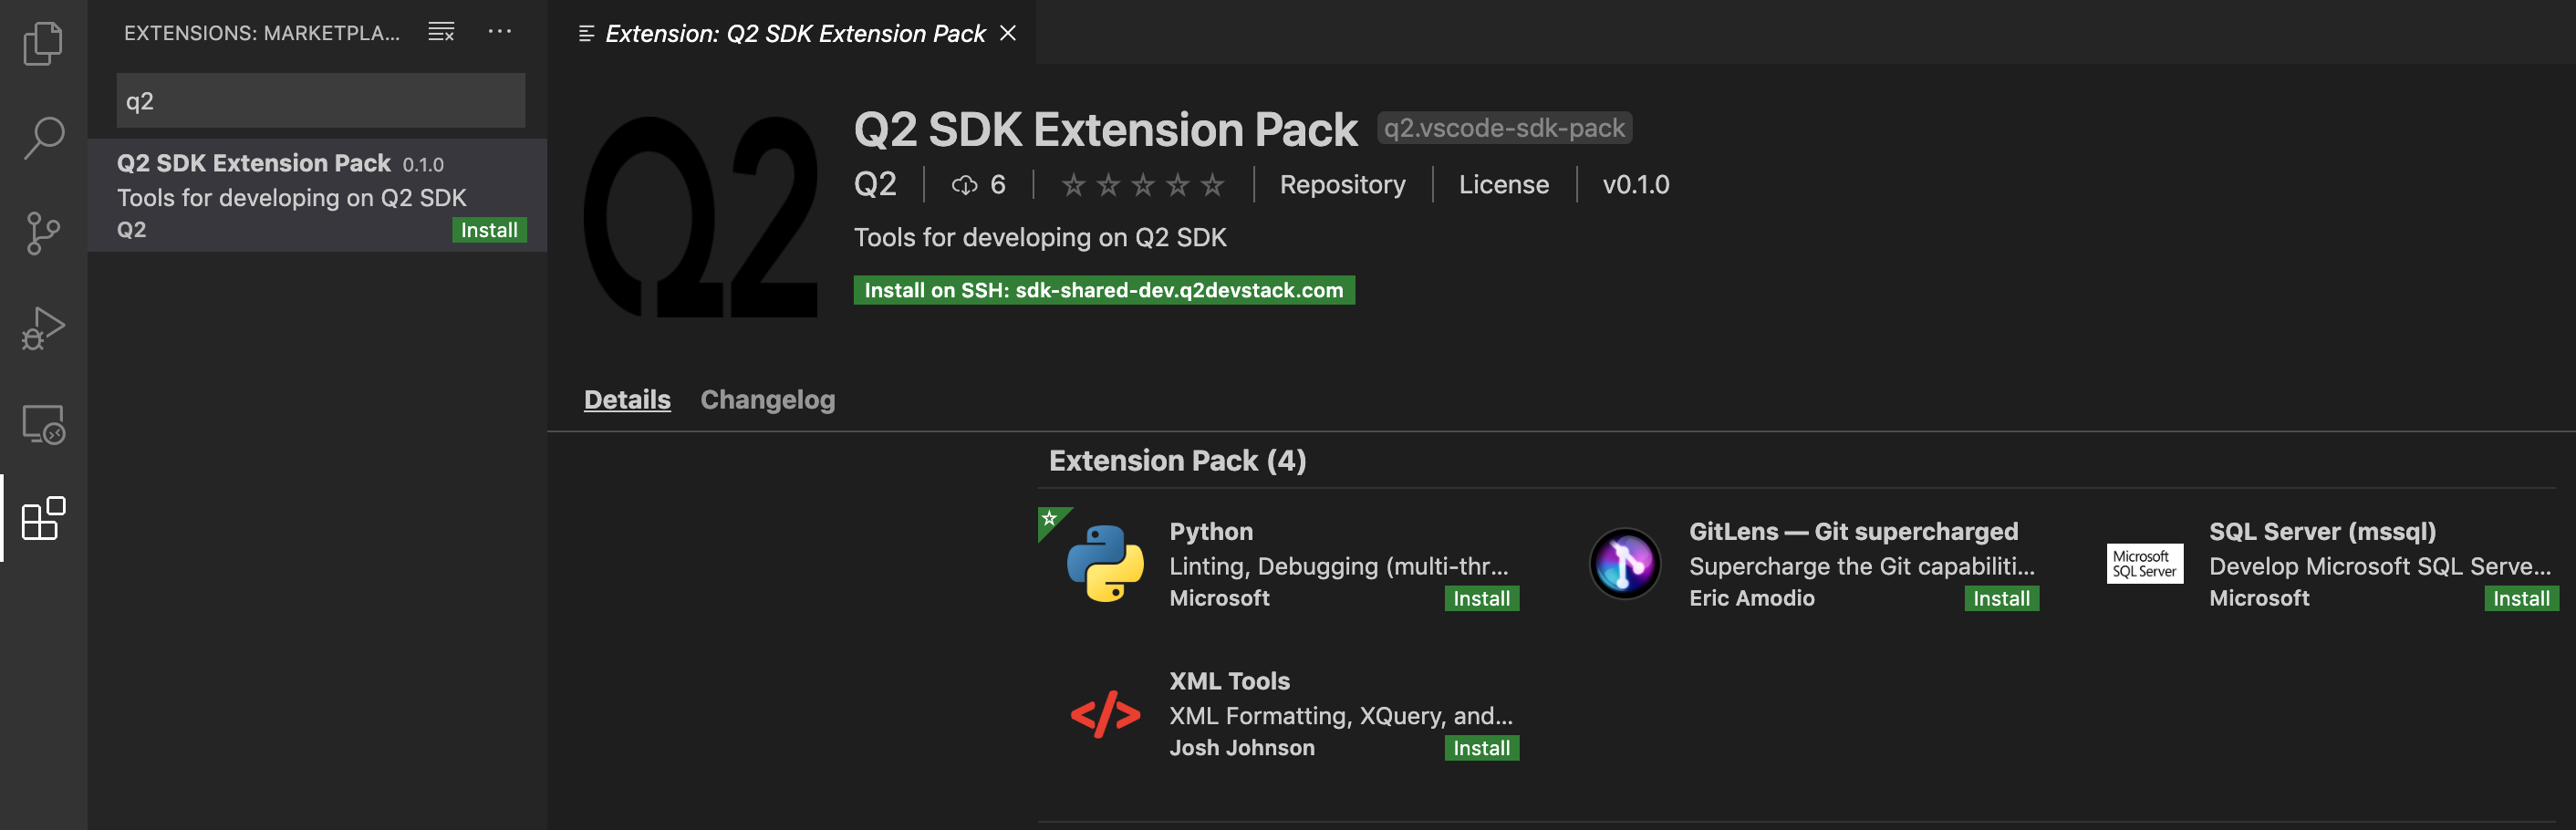Click the Josh Johnson publisher name
Viewport: 2576px width, 830px height.
click(1241, 748)
